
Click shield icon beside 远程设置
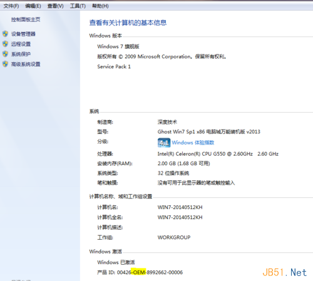pos(5,44)
